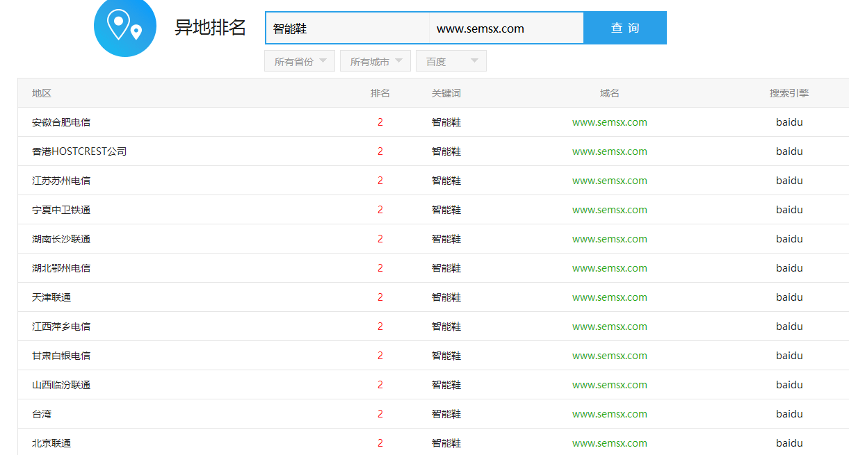Open www.semsx.com link in 江苏苏州电信 row
This screenshot has height=455, width=849.
[610, 181]
